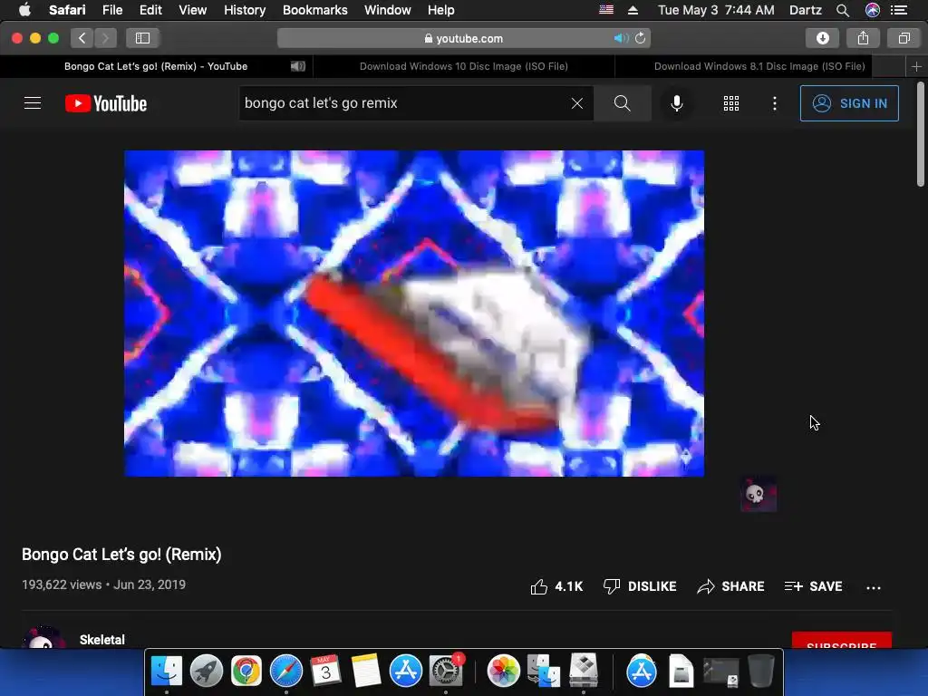Image resolution: width=928 pixels, height=696 pixels.
Task: Open the Skeletal channel name link
Action: (x=102, y=640)
